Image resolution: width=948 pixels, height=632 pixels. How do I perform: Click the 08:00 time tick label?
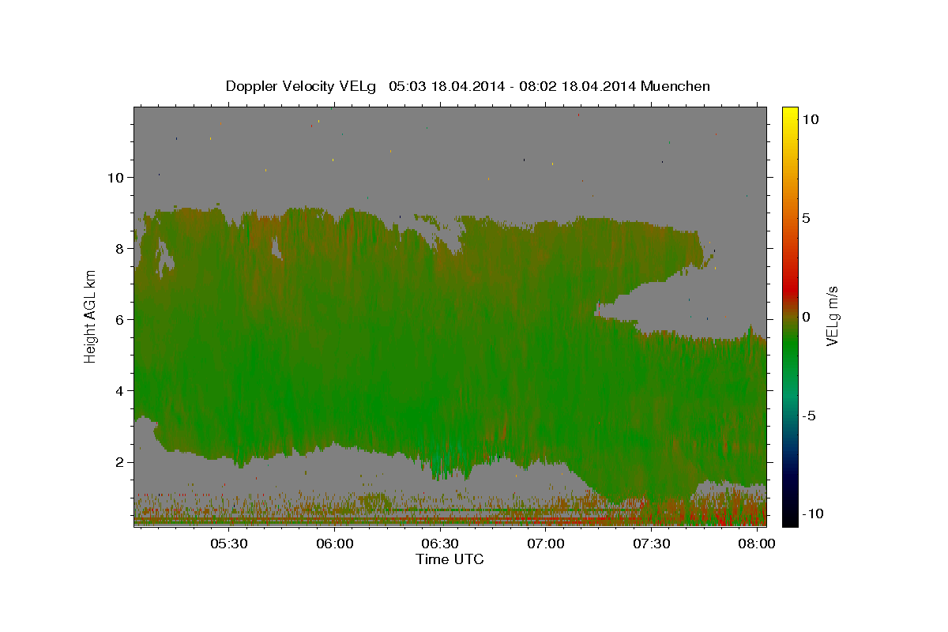(757, 544)
